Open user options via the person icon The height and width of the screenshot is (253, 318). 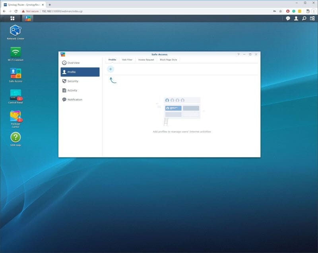(x=295, y=18)
